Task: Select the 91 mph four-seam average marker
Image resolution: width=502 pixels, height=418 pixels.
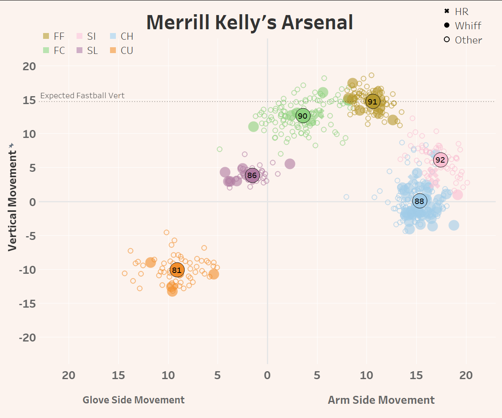Action: point(372,102)
